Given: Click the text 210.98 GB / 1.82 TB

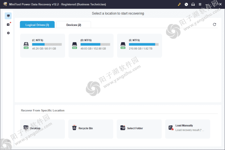Looking at the screenshot, I should point(141,48).
